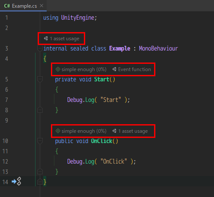Open the 'Event function' lens above Start

(x=134, y=69)
